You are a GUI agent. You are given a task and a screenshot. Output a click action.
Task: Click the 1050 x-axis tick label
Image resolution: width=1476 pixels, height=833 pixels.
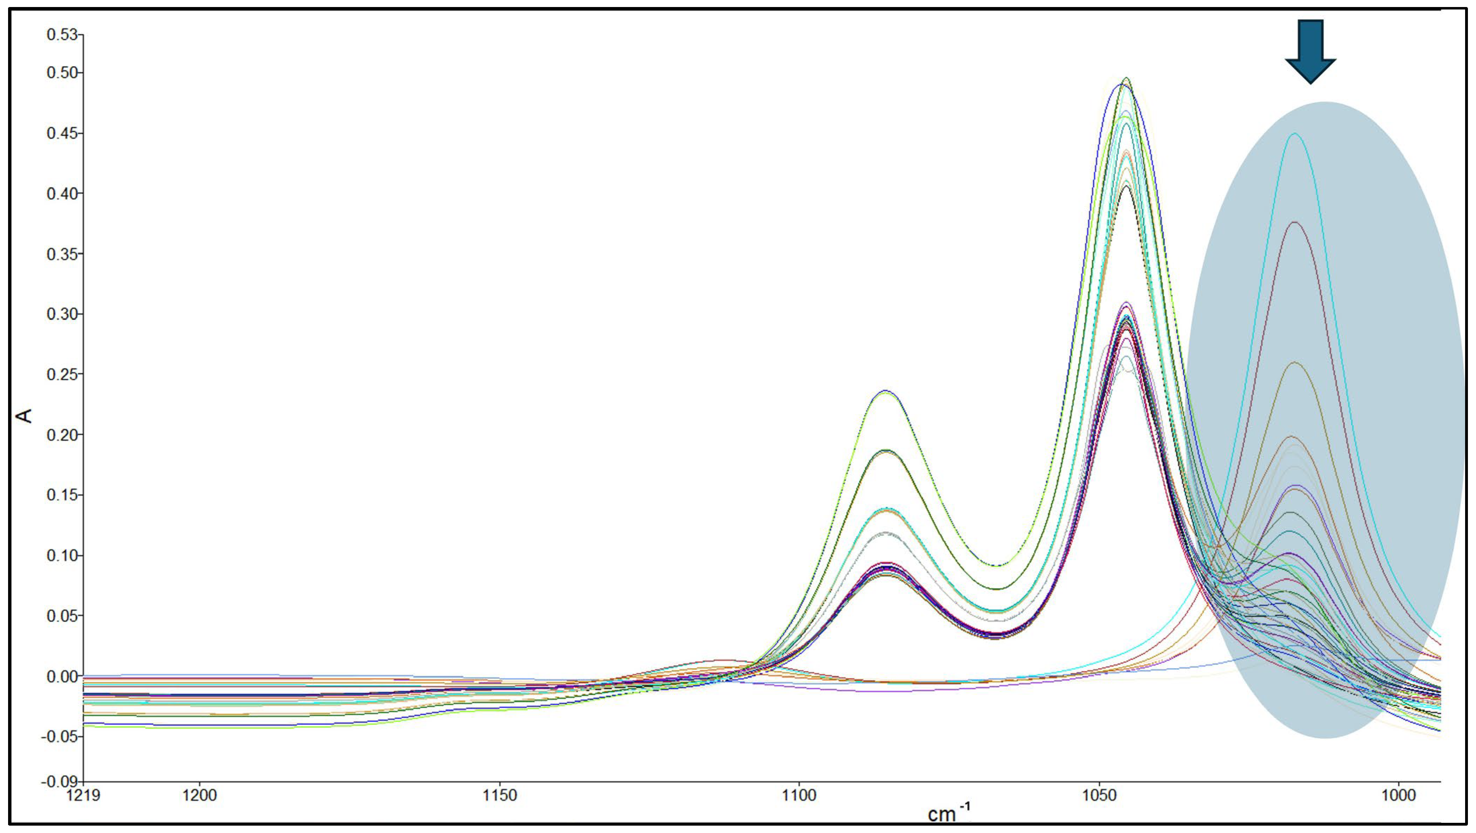pyautogui.click(x=1099, y=796)
